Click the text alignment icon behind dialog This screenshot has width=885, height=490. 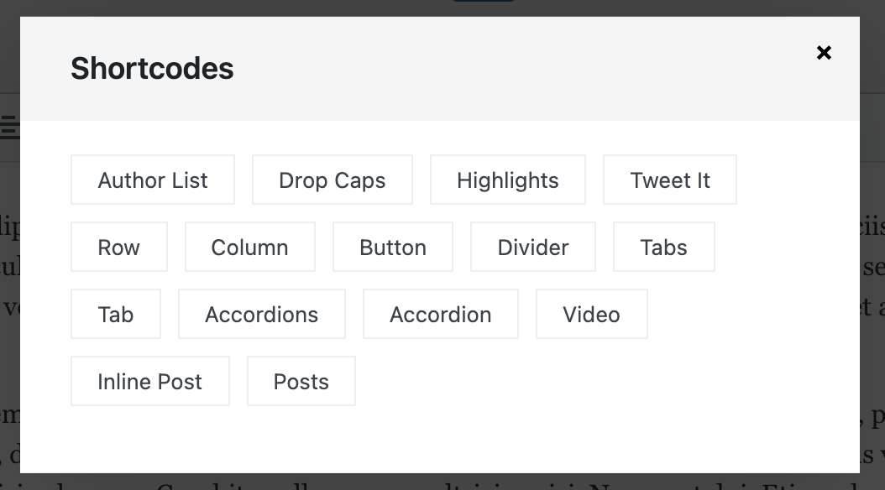coord(9,127)
